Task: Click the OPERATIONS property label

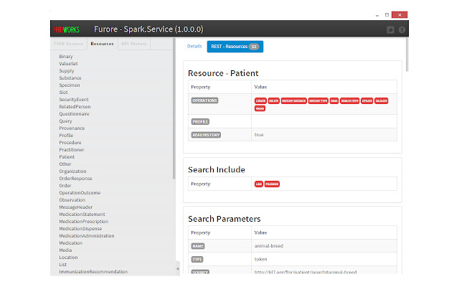Action: pos(204,100)
